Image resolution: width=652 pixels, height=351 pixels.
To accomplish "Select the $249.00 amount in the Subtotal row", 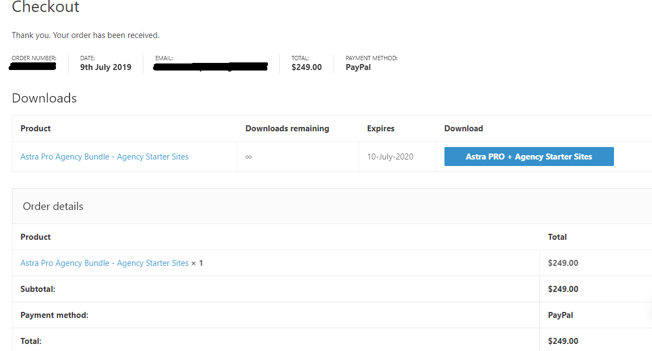I will tap(563, 289).
